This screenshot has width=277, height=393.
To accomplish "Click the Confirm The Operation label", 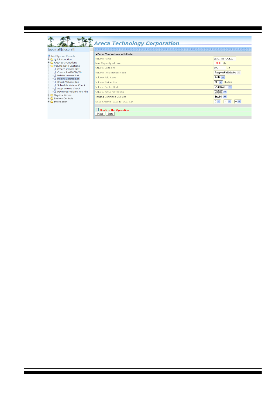I will tap(114, 110).
